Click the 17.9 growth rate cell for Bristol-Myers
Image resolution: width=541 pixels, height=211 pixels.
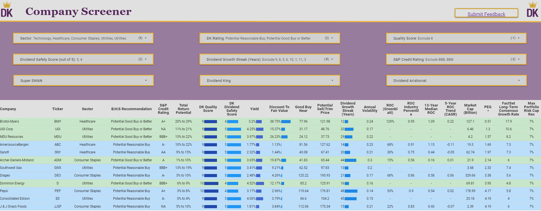(508, 121)
